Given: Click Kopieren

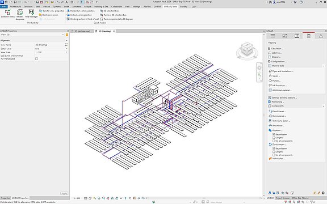Looking at the screenshot, I should click(275, 130).
